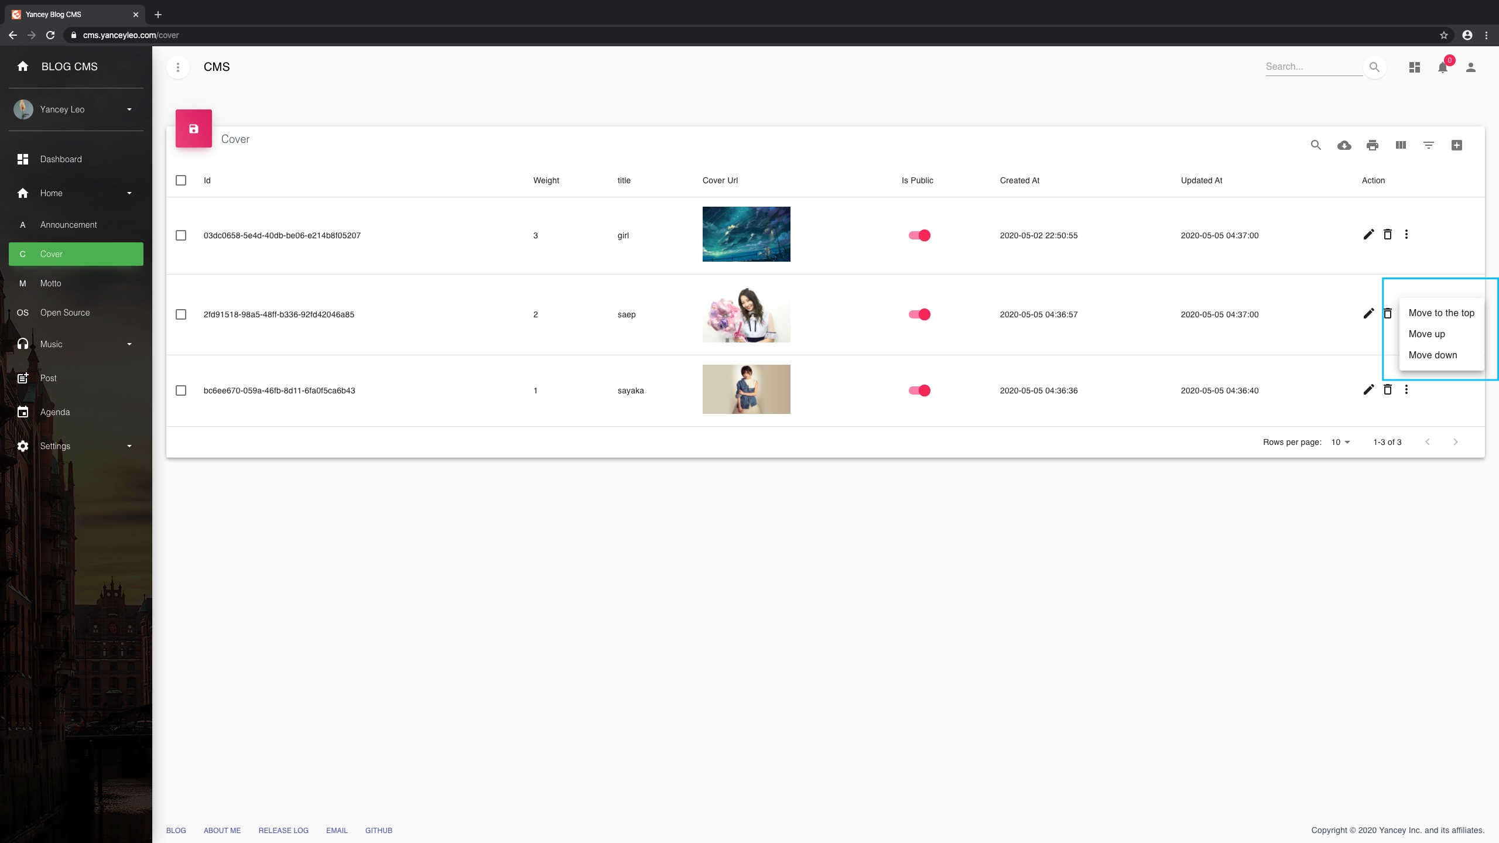
Task: Reload the browser page
Action: click(50, 35)
